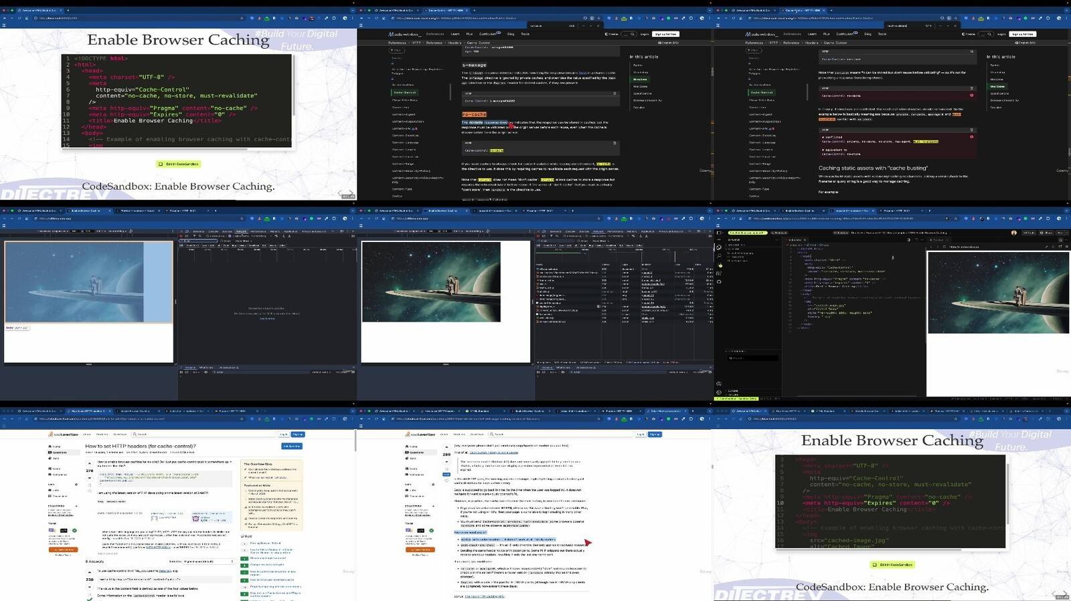Downvote the Stack Overflow question with 278 votes
The height and width of the screenshot is (601, 1071).
click(90, 478)
